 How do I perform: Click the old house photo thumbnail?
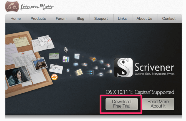[x=40, y=64]
